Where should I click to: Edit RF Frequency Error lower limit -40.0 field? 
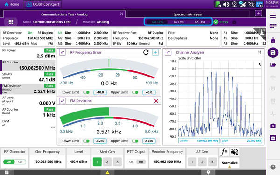(100, 92)
